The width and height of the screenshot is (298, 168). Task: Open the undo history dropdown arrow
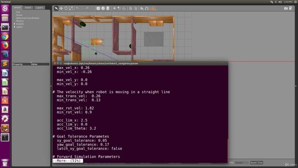pyautogui.click(x=82, y=8)
